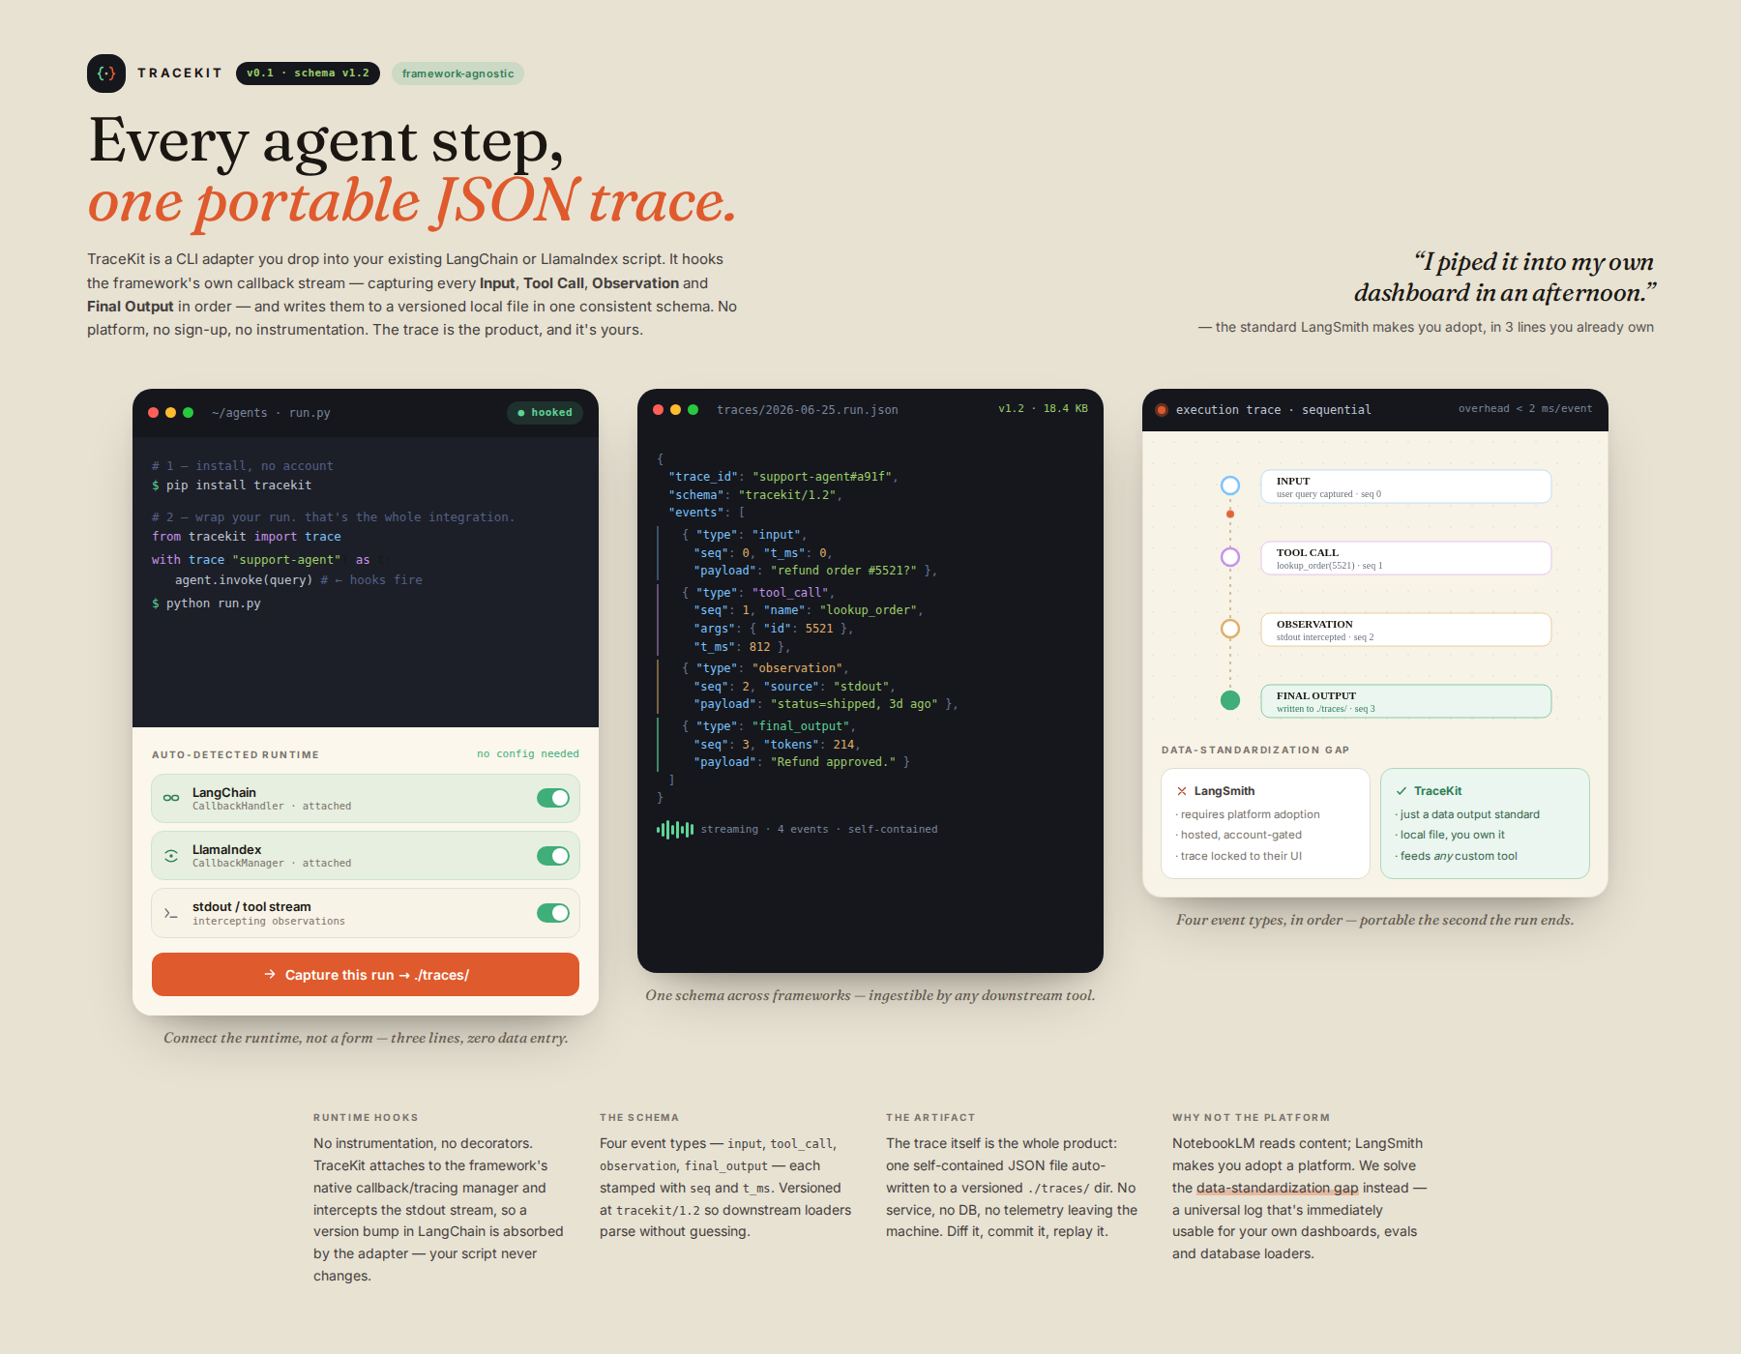The height and width of the screenshot is (1354, 1741).
Task: Click the TraceKit green checkmark icon
Action: pyautogui.click(x=1402, y=791)
